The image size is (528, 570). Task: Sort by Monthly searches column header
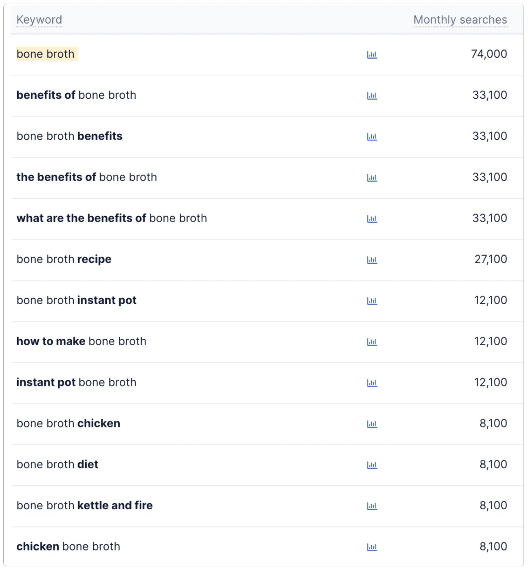[460, 20]
